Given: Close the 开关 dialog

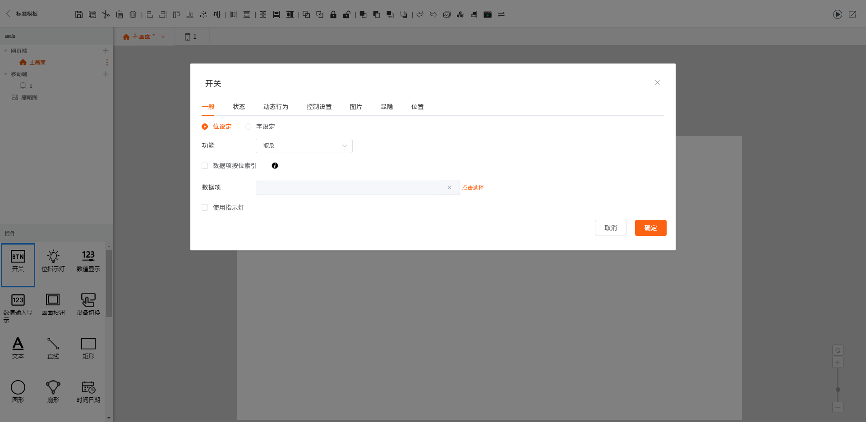Looking at the screenshot, I should point(657,82).
